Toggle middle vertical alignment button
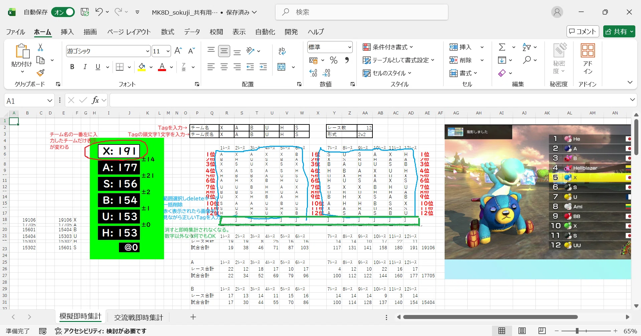The width and height of the screenshot is (641, 336). click(x=224, y=51)
